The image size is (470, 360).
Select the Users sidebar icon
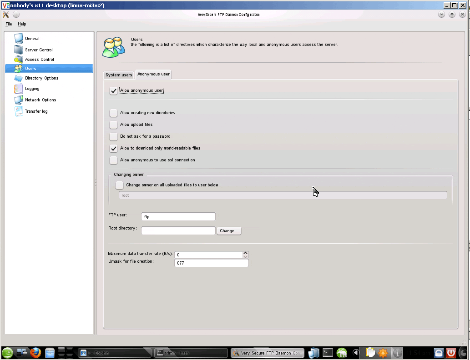point(19,69)
